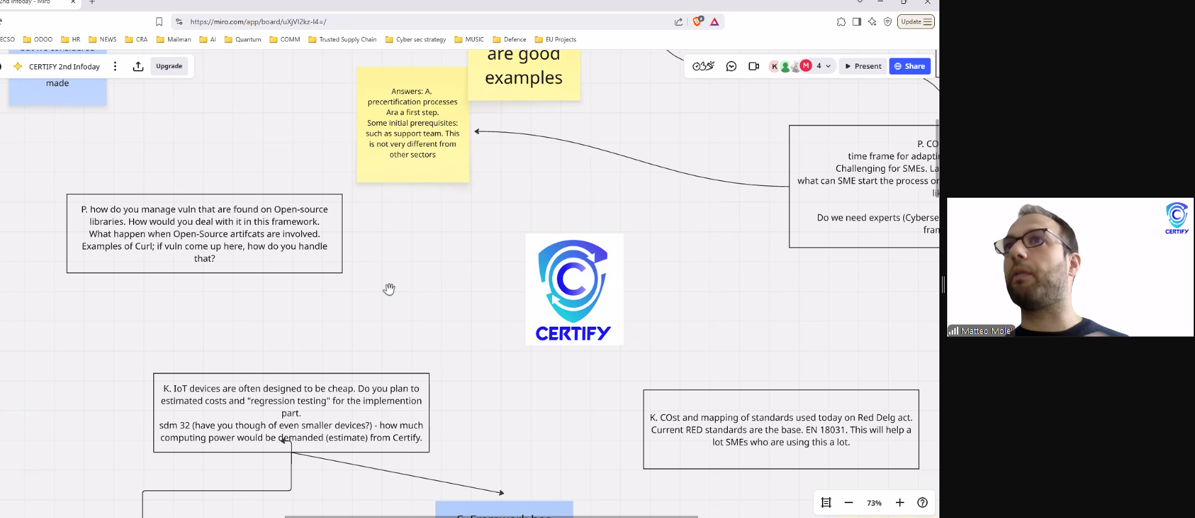1195x518 pixels.
Task: Click the 73% zoom level indicator
Action: coord(874,503)
